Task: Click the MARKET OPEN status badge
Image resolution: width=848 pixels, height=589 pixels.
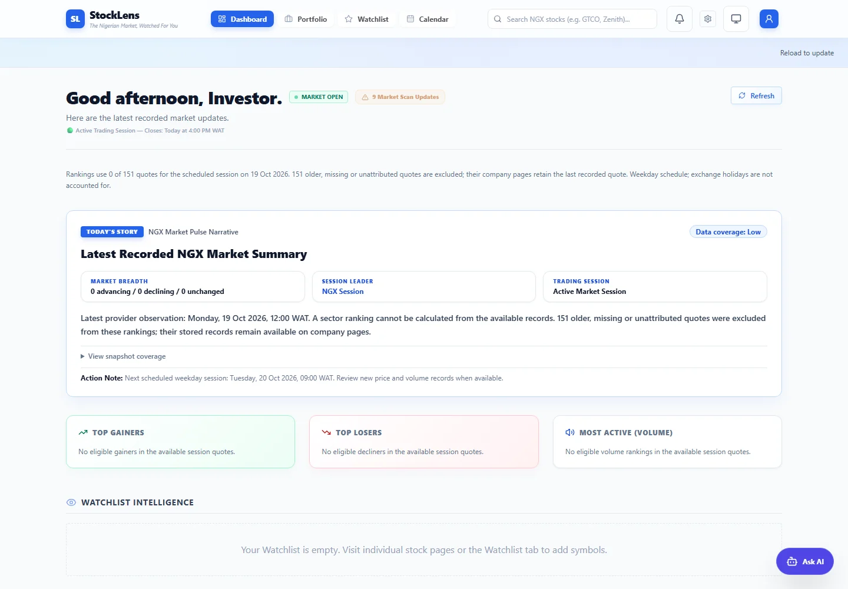Action: point(319,97)
